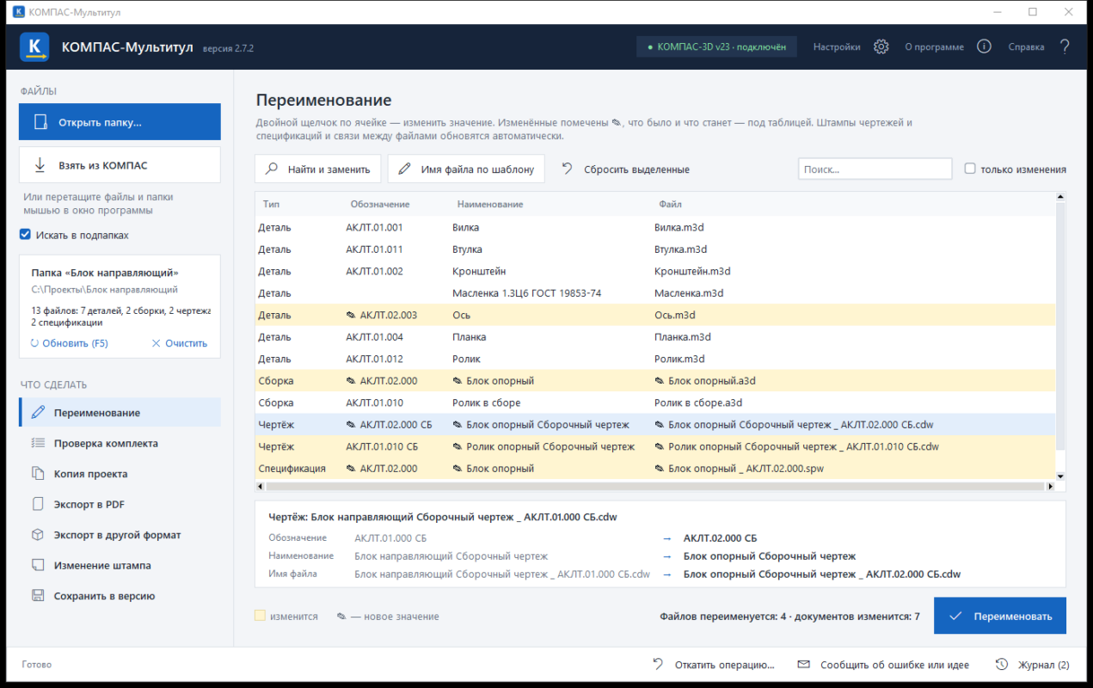Select the Вилка.m3d file cell

(679, 228)
